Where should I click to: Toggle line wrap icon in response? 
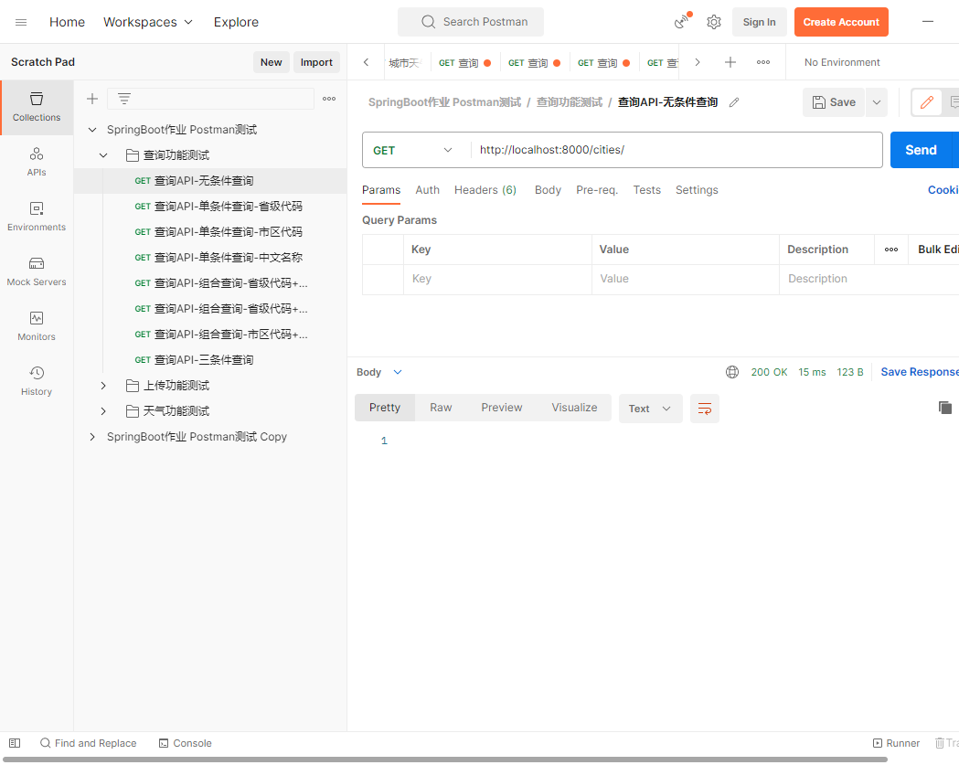click(705, 409)
